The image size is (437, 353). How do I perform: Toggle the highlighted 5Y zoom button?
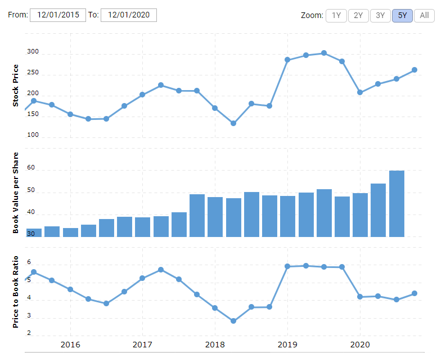point(402,15)
